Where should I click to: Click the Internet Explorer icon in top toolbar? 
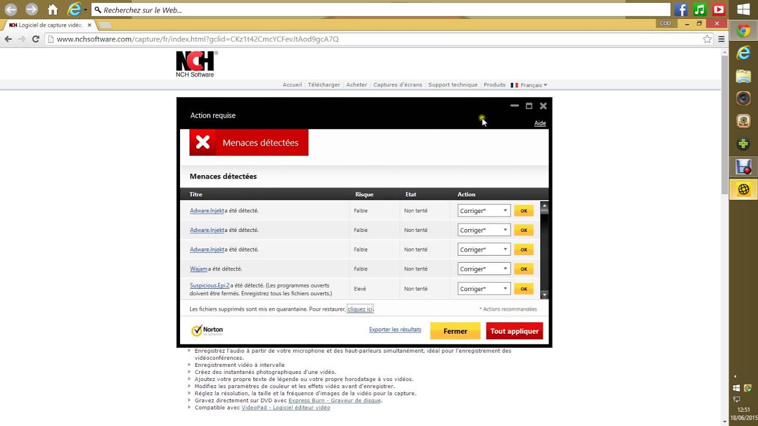point(74,9)
